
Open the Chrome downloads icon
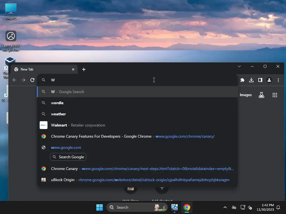[251, 80]
